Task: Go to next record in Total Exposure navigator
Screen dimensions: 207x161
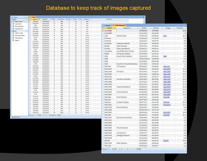Action: click(120, 149)
